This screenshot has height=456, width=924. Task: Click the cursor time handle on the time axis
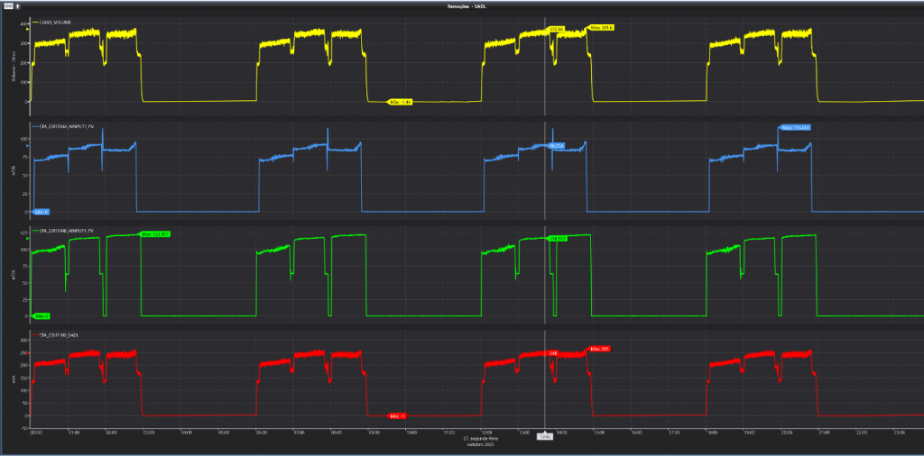pos(545,436)
